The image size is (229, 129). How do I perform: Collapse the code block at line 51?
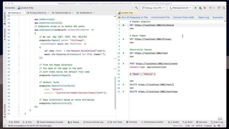[19, 33]
